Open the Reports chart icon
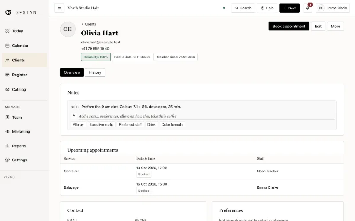The image size is (355, 221). 8,146
